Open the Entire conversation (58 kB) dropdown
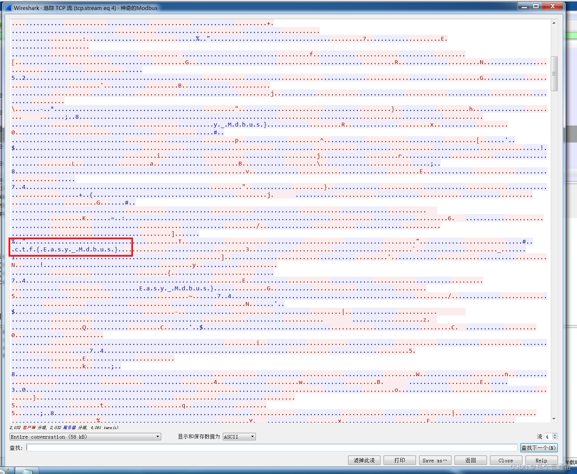This screenshot has width=577, height=474. (85, 437)
